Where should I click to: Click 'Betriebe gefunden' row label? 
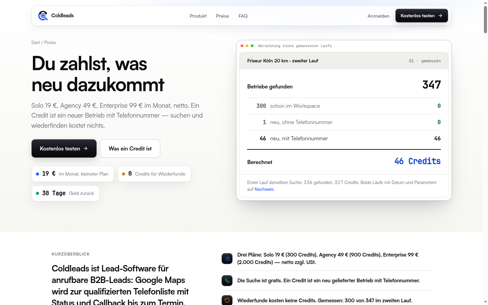(270, 86)
